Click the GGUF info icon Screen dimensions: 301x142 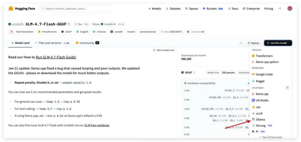point(194,73)
